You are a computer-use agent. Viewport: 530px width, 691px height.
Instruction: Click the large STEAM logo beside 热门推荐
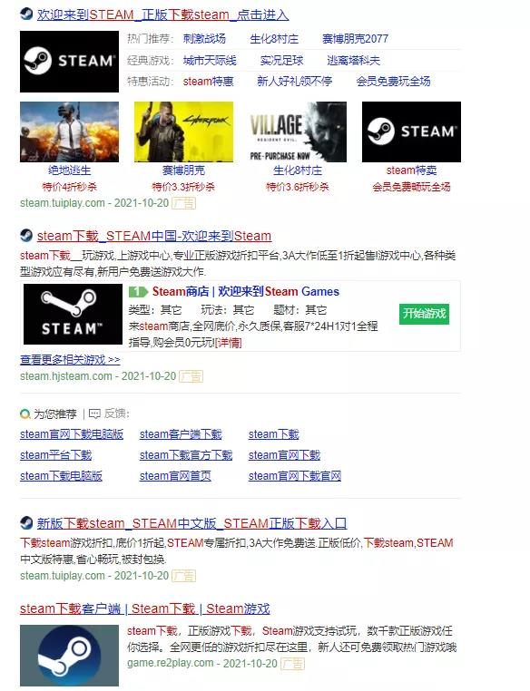coord(69,62)
